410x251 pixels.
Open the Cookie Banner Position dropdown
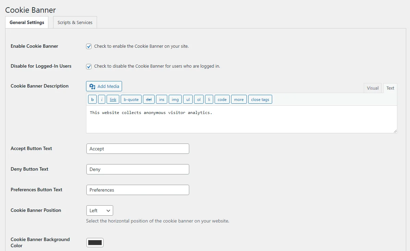(x=99, y=210)
